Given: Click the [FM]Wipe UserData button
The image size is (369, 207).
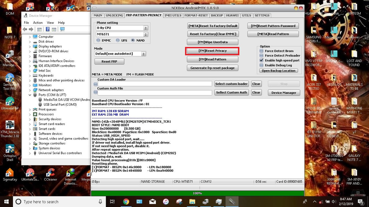Looking at the screenshot, I should pos(212,42).
